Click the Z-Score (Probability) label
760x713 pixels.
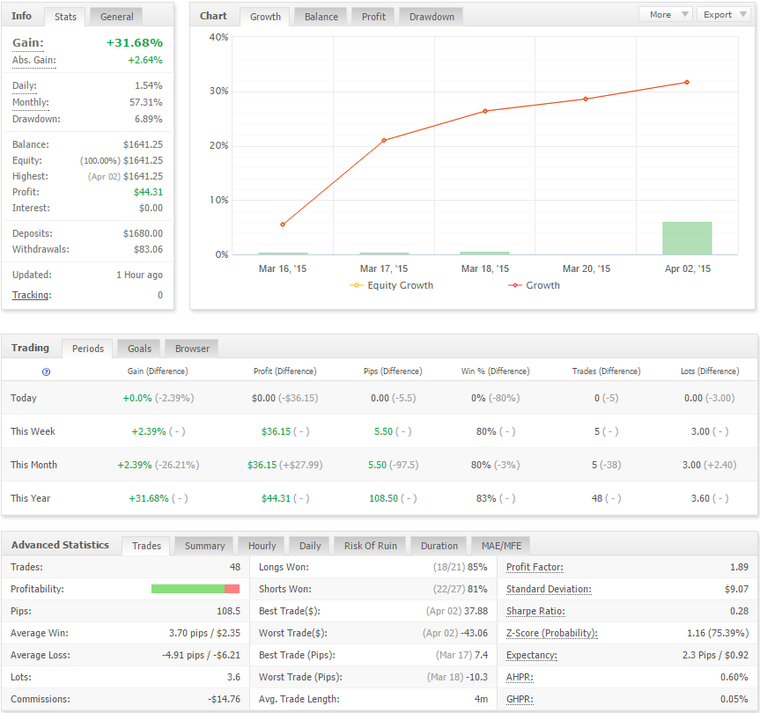click(551, 633)
